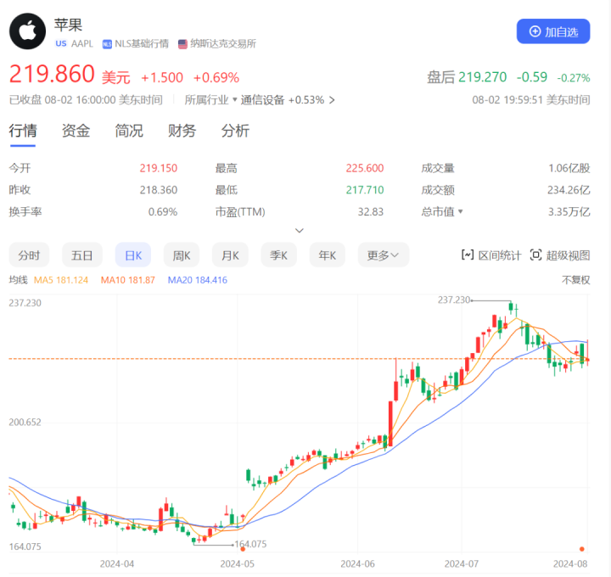Click the US flag 纳斯达克交易所 icon
611x577 pixels.
pyautogui.click(x=182, y=44)
